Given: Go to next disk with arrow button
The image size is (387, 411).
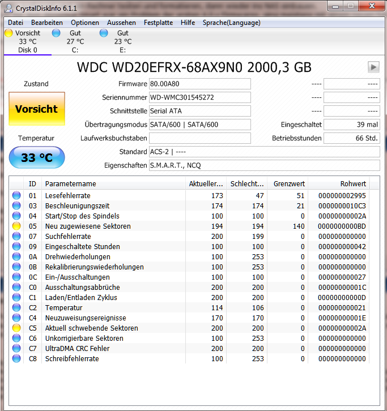Looking at the screenshot, I should point(373,67).
